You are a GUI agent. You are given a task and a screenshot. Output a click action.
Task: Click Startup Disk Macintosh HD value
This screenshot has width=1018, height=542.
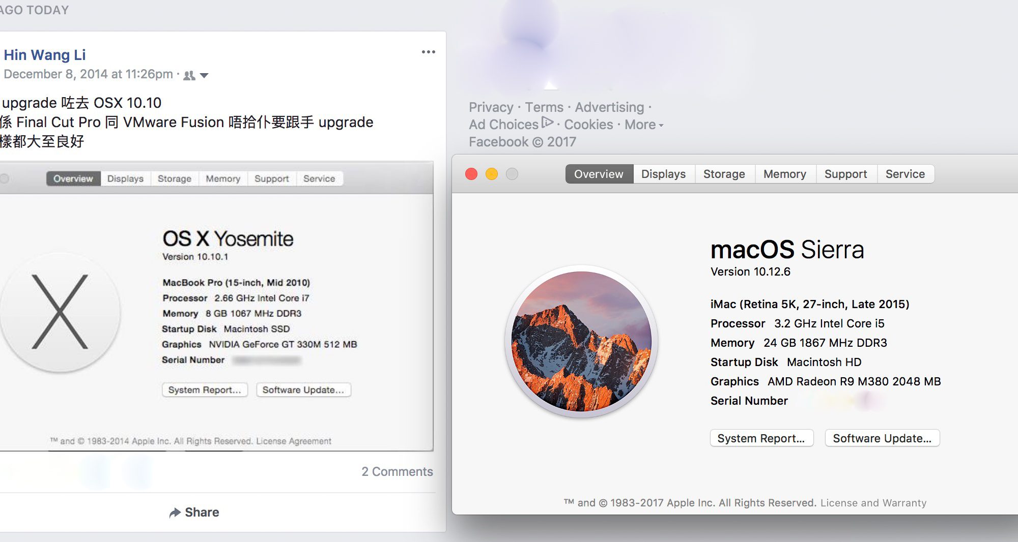coord(824,362)
